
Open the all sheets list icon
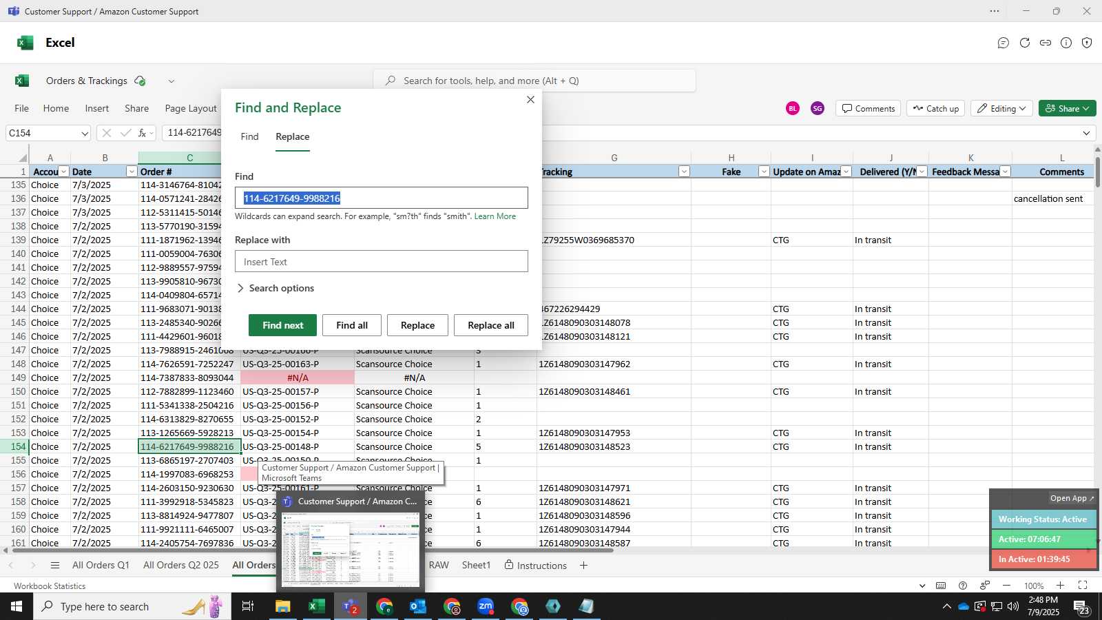tap(55, 566)
